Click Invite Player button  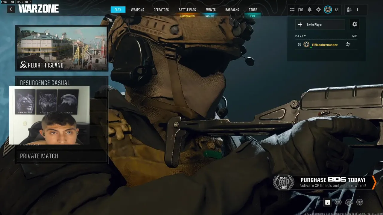pos(320,24)
